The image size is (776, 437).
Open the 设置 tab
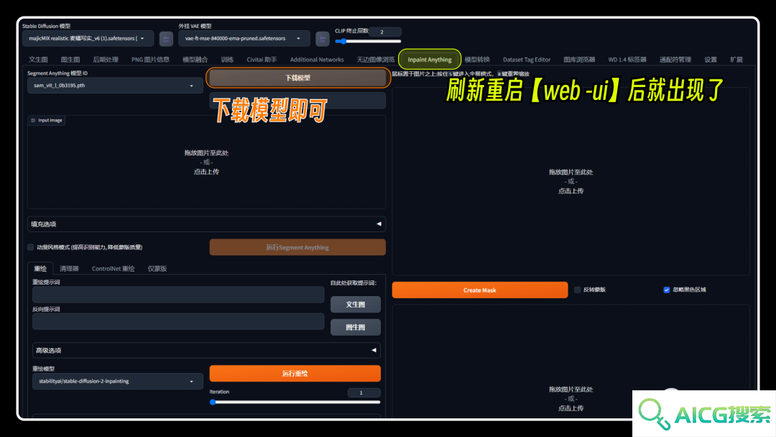point(711,60)
